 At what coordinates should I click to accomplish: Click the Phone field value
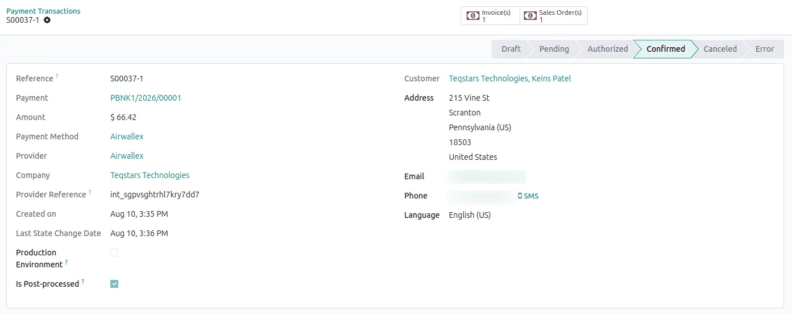[482, 196]
